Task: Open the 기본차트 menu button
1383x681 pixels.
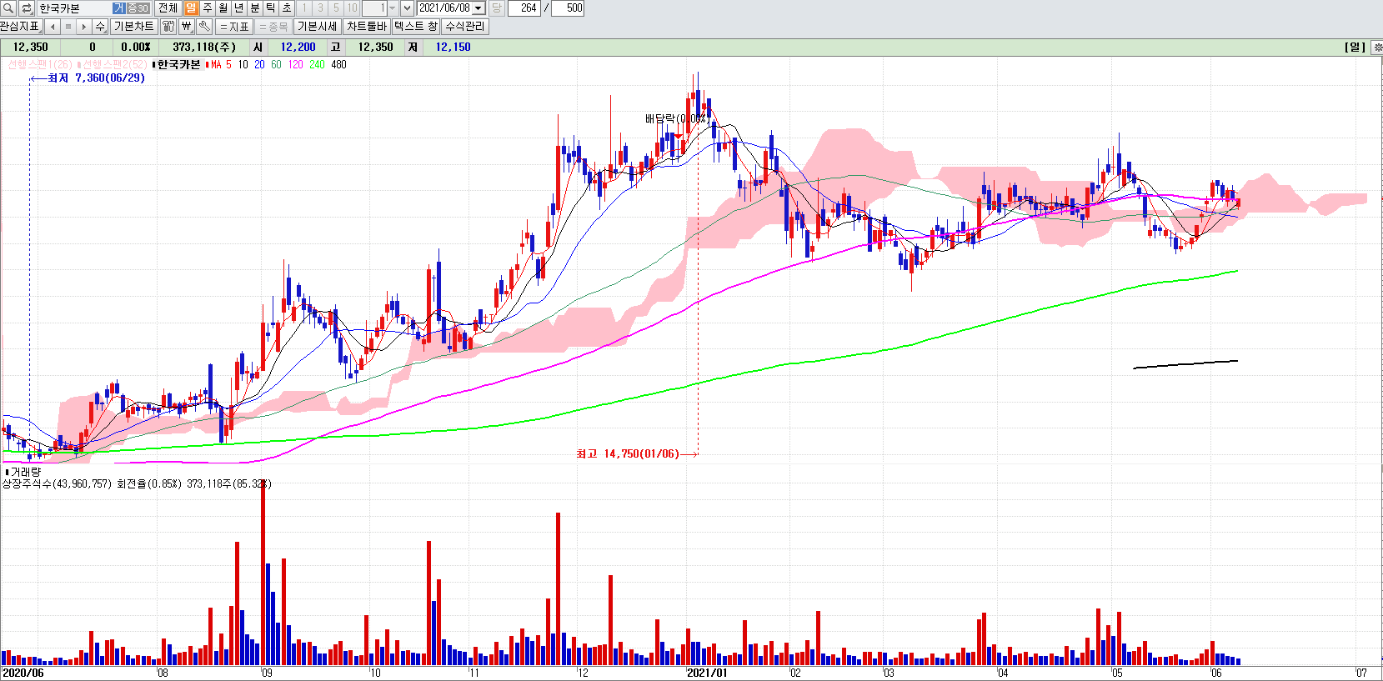Action: pyautogui.click(x=133, y=27)
